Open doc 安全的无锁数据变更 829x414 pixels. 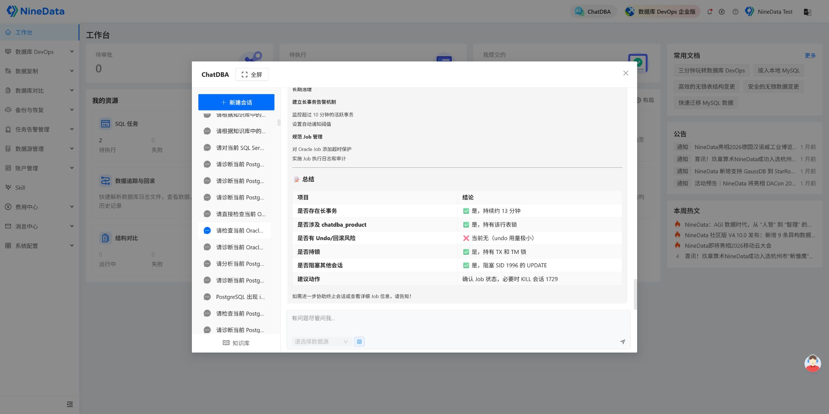774,87
